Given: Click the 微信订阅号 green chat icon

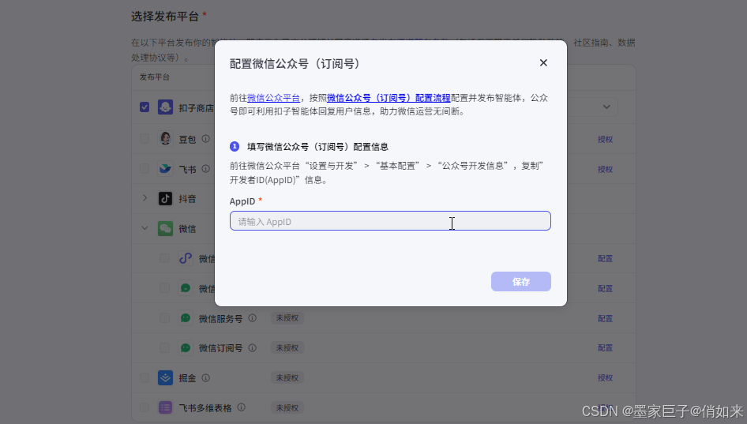Looking at the screenshot, I should (186, 347).
